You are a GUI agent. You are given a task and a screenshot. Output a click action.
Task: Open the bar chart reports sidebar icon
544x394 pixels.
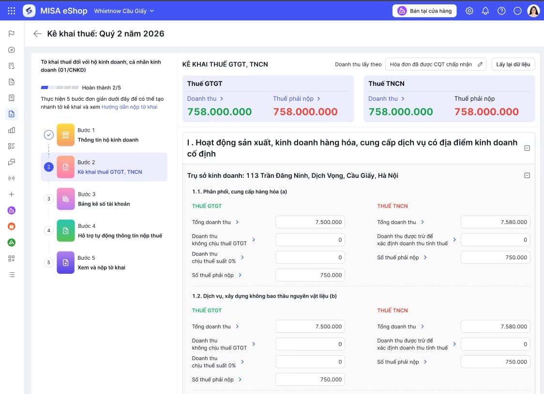coord(12,130)
